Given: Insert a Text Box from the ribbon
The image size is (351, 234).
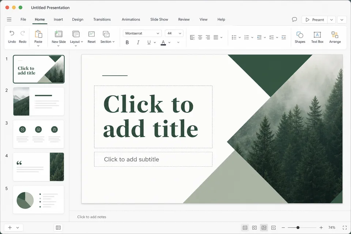Looking at the screenshot, I should (x=317, y=37).
